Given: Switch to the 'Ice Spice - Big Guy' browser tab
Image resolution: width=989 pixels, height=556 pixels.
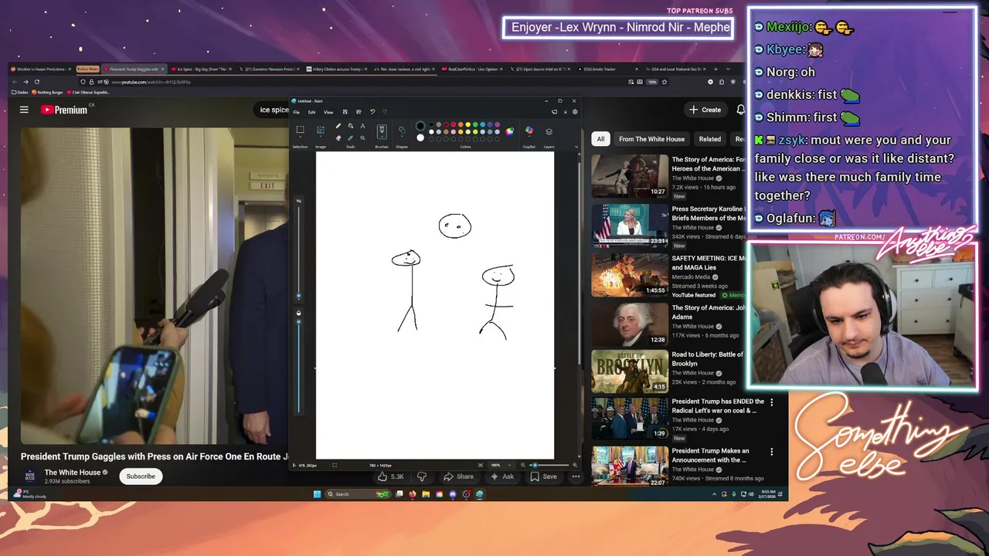Looking at the screenshot, I should [202, 69].
